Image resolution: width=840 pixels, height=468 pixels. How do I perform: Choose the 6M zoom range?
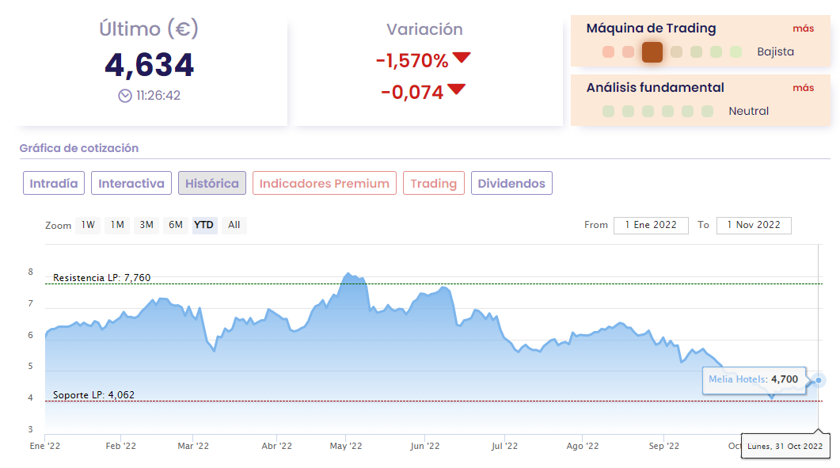pyautogui.click(x=176, y=225)
